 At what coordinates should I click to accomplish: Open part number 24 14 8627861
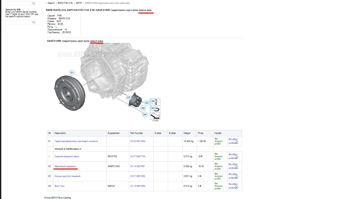[138, 166]
